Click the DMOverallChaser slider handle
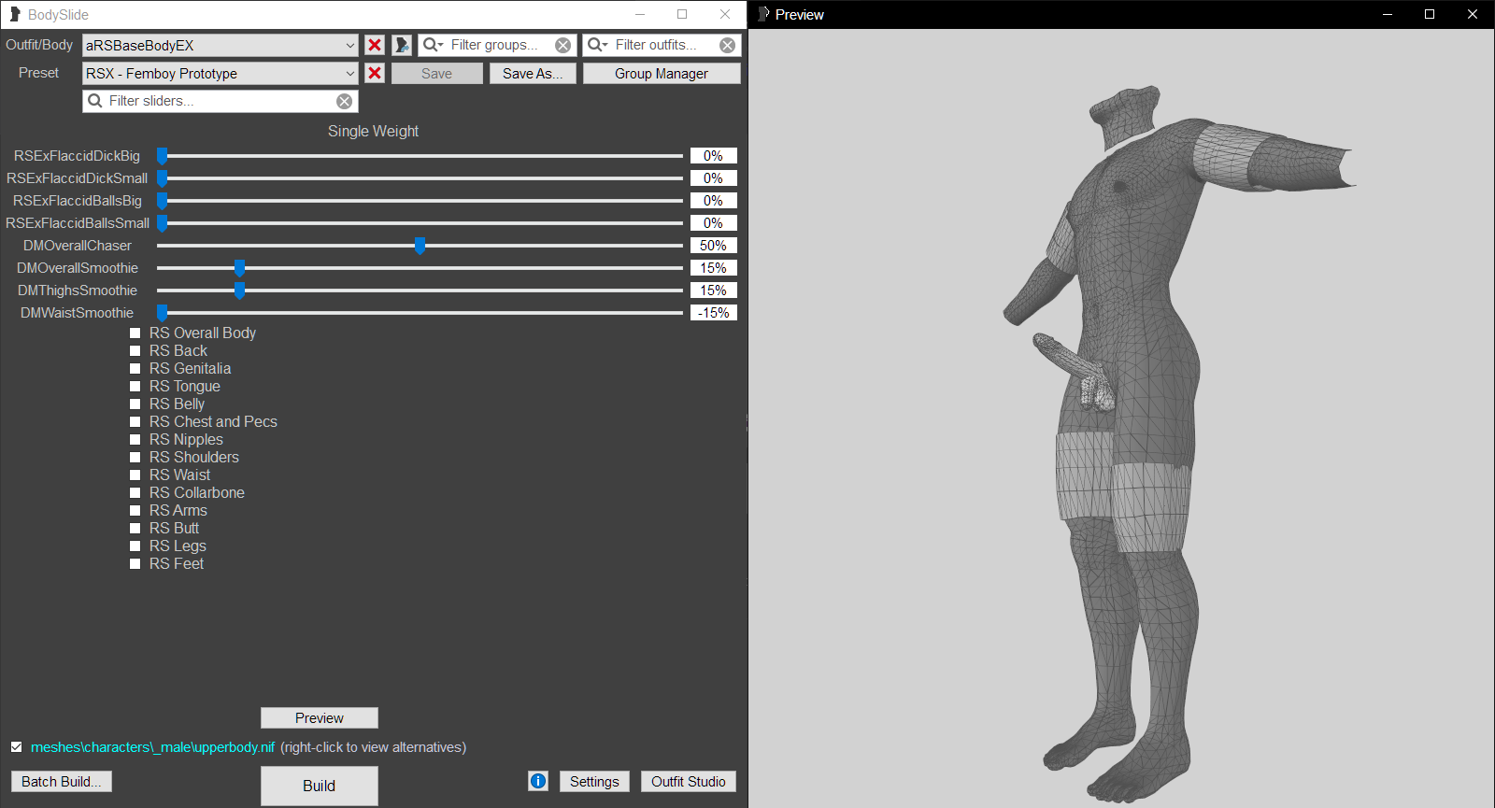This screenshot has width=1495, height=808. pyautogui.click(x=420, y=246)
